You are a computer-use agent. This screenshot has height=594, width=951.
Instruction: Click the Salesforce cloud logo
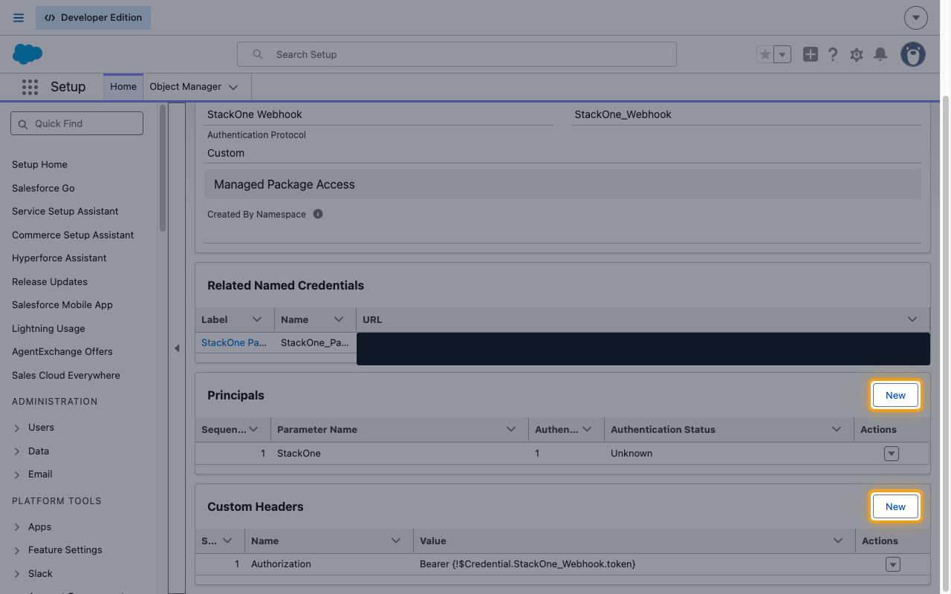tap(27, 54)
